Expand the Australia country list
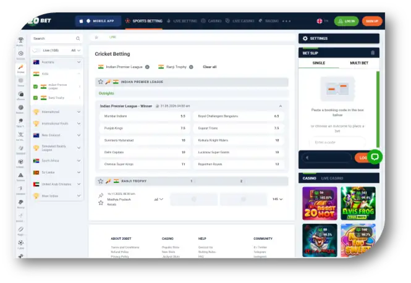 point(78,62)
